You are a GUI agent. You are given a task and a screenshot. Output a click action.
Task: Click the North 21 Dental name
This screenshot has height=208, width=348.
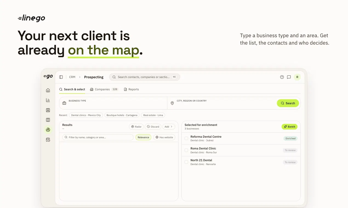201,160
